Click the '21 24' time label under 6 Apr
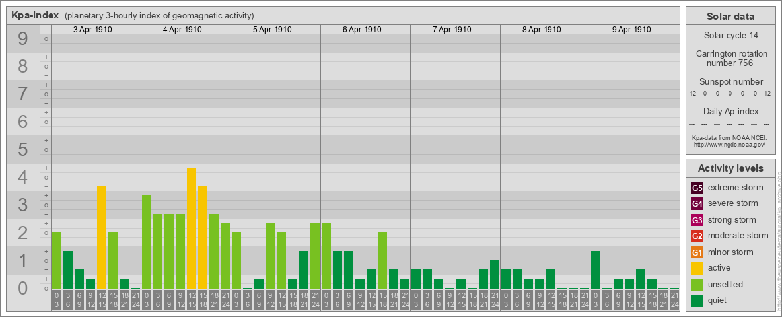 click(404, 300)
